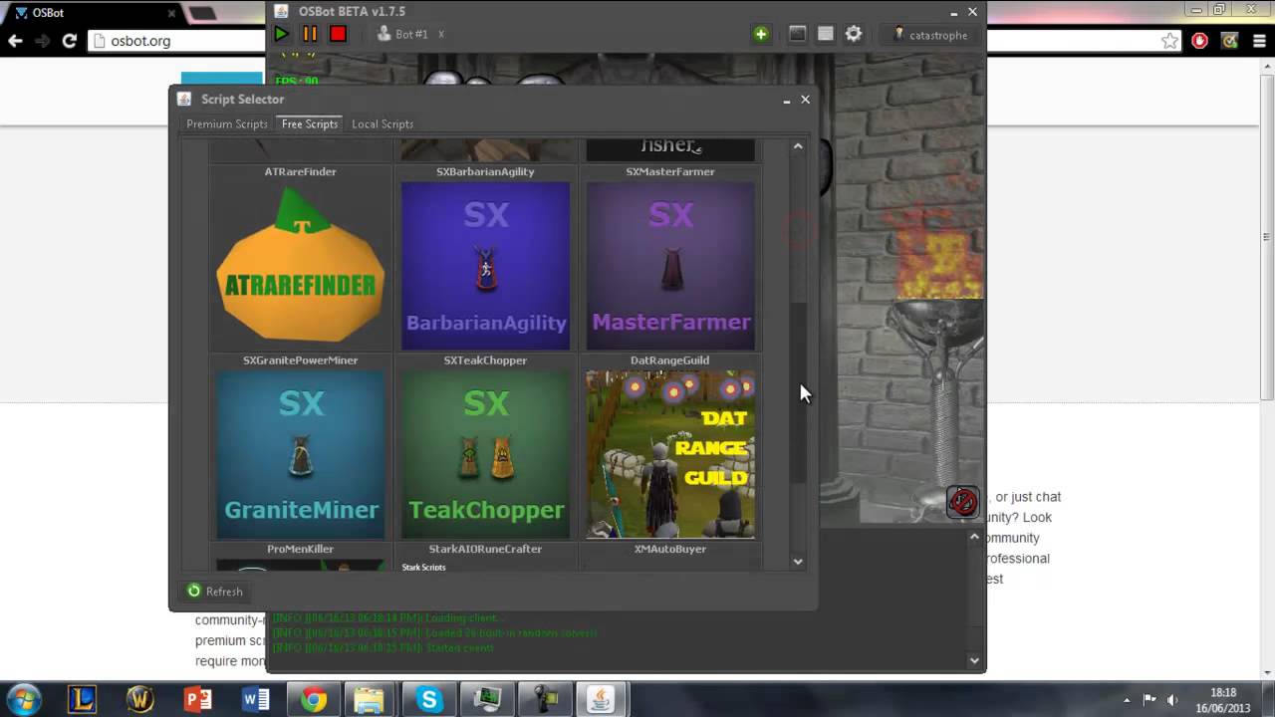
Task: Switch to the Premium Scripts tab
Action: click(x=227, y=123)
